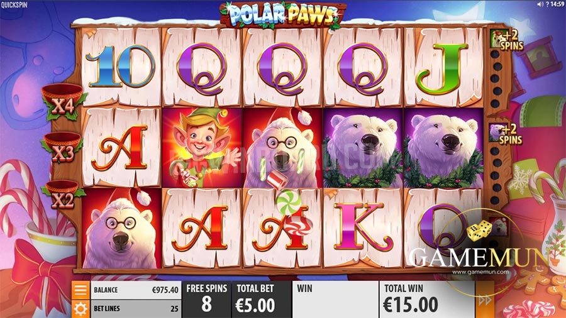Mute sound with the speaker icon
The image size is (566, 318).
click(540, 4)
